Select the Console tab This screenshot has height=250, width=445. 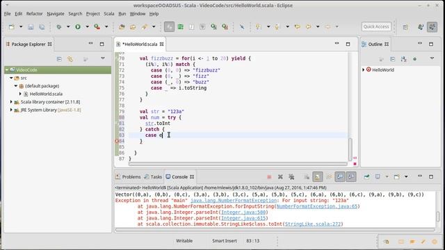tap(179, 176)
